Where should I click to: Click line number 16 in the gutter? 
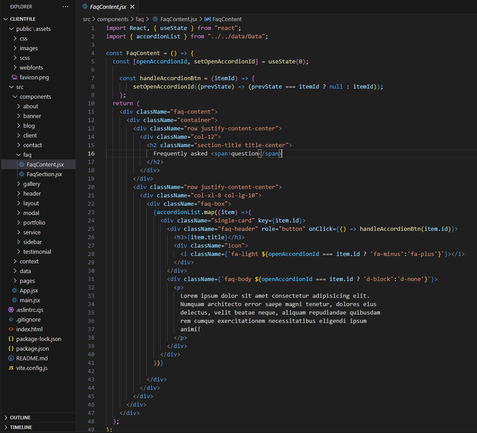(91, 153)
